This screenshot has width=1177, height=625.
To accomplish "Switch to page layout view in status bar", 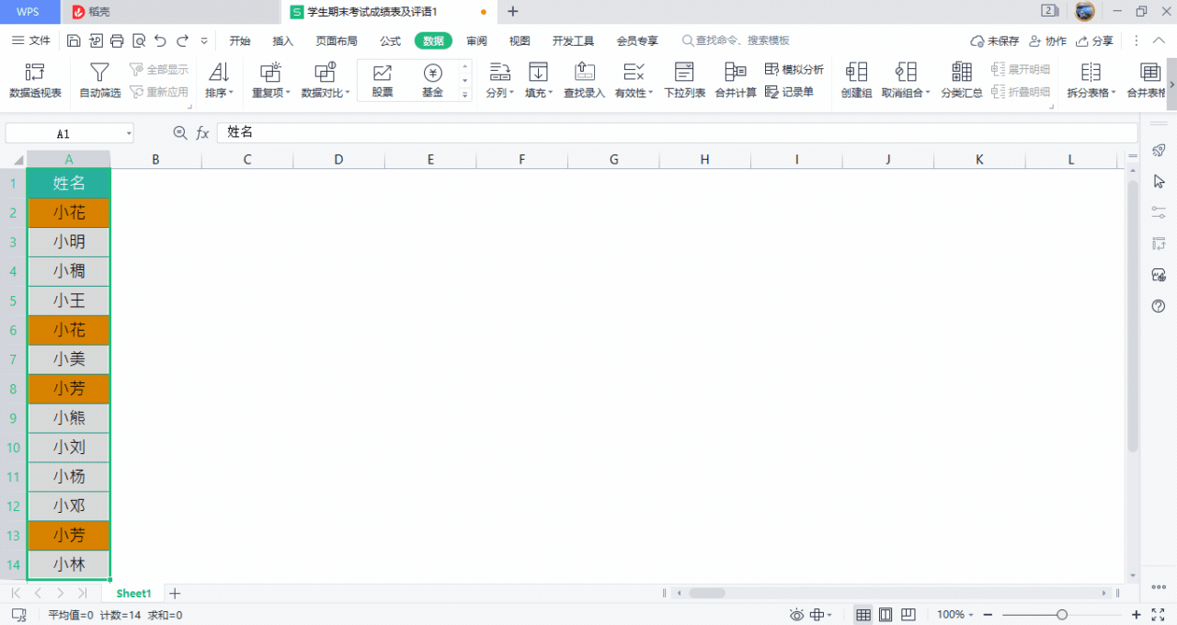I will [x=886, y=614].
